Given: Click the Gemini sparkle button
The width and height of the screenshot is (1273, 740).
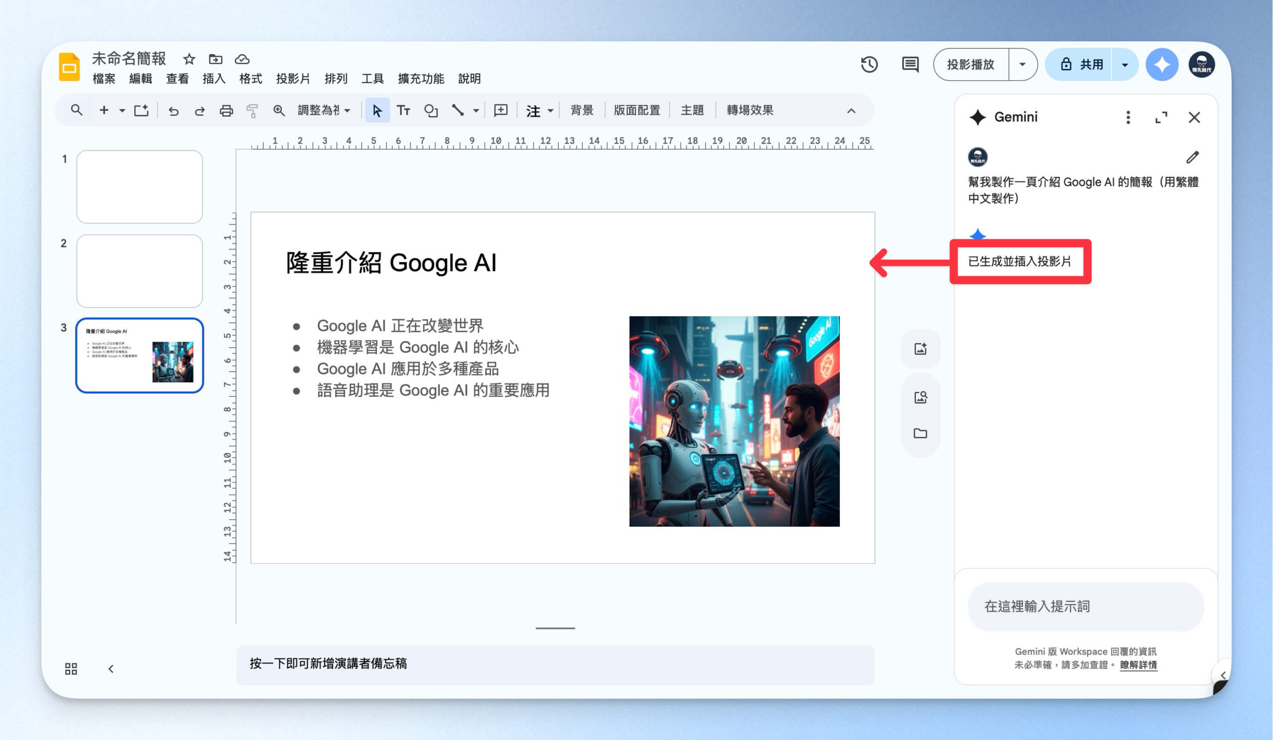Looking at the screenshot, I should (x=1162, y=65).
